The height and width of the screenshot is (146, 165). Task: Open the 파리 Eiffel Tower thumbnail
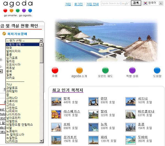point(94,140)
